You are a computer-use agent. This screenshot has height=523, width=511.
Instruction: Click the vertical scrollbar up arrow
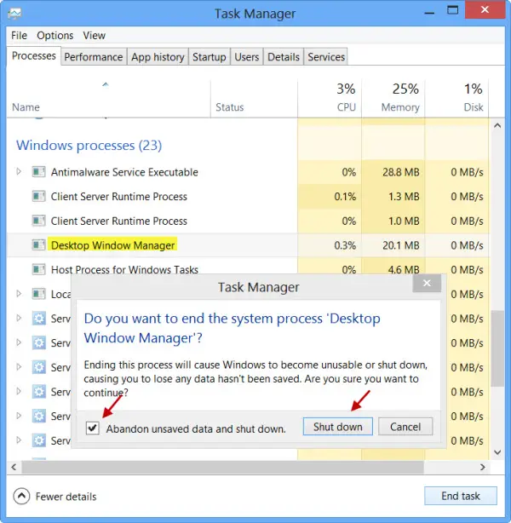pyautogui.click(x=497, y=126)
